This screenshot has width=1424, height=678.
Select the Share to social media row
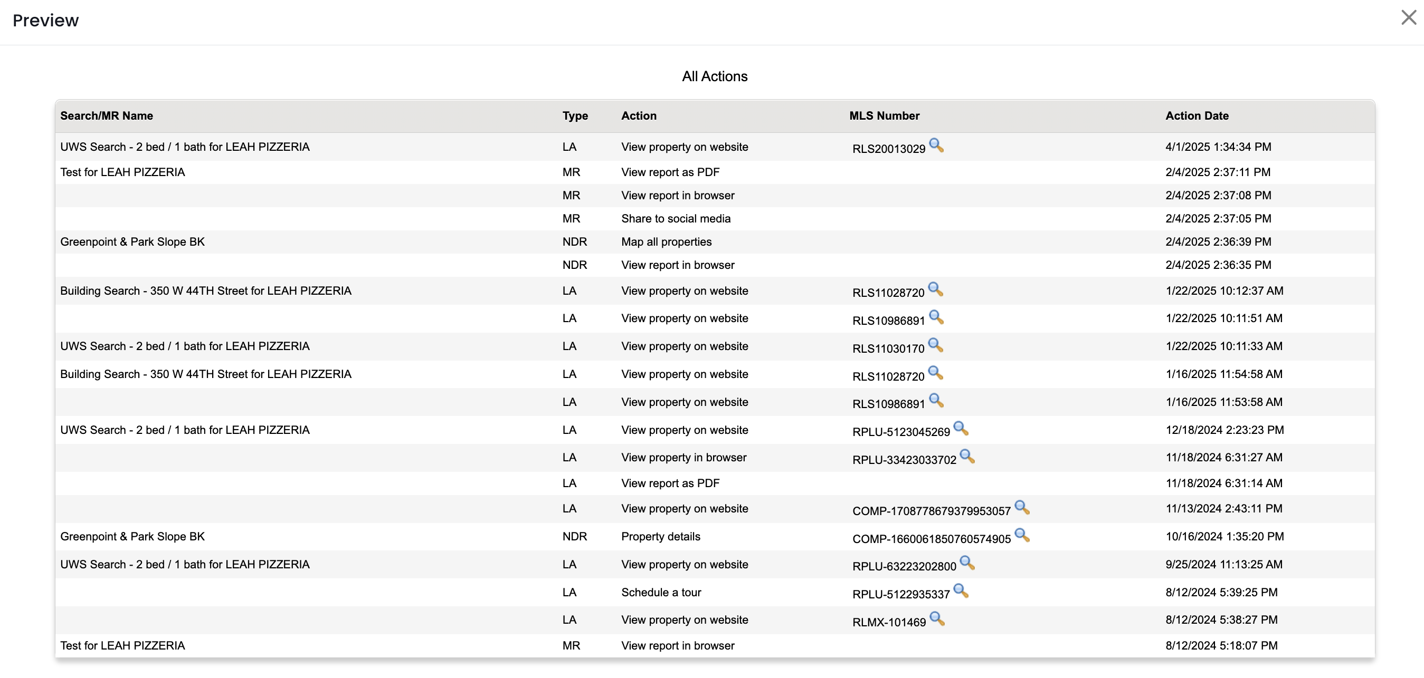(676, 219)
